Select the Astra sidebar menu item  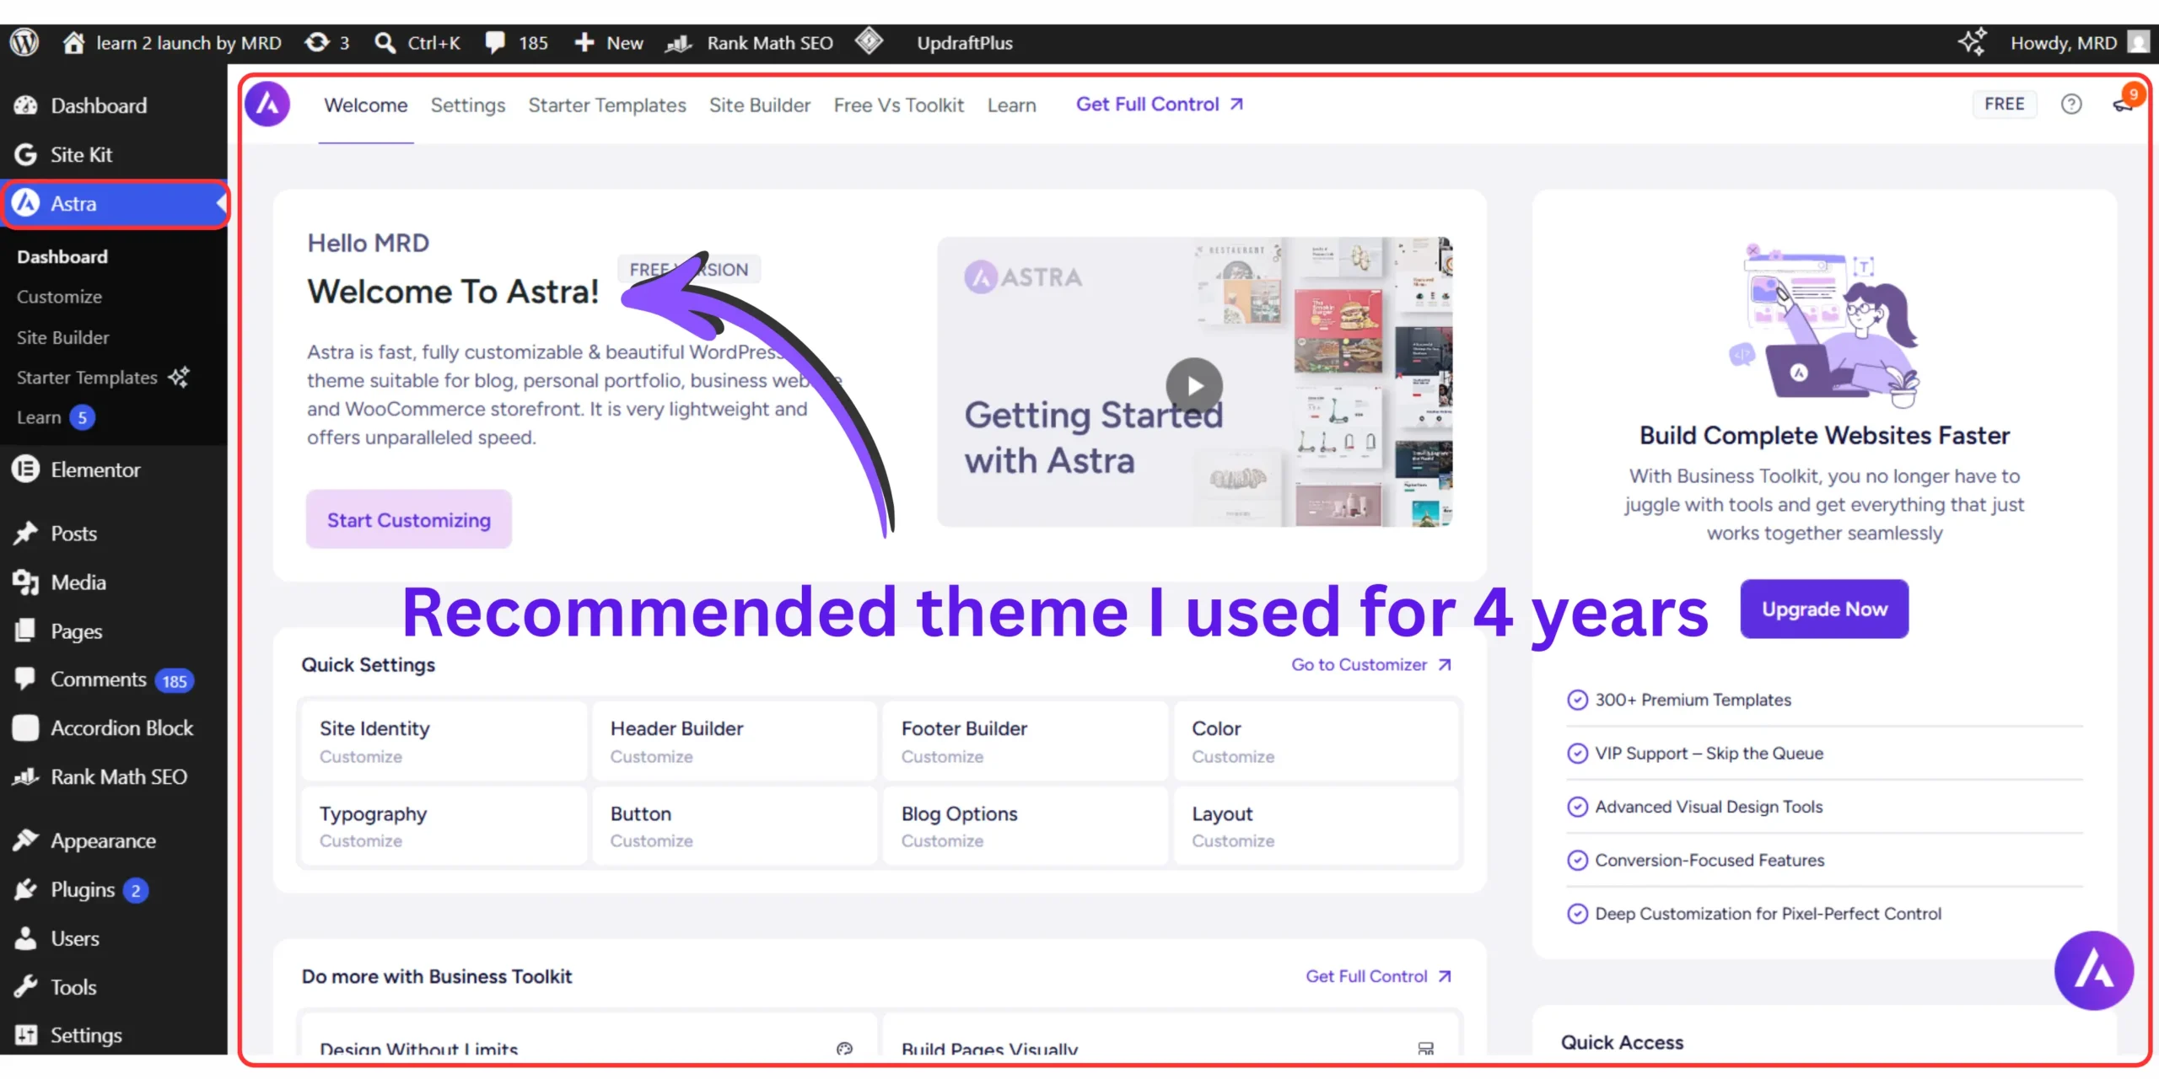coord(114,203)
